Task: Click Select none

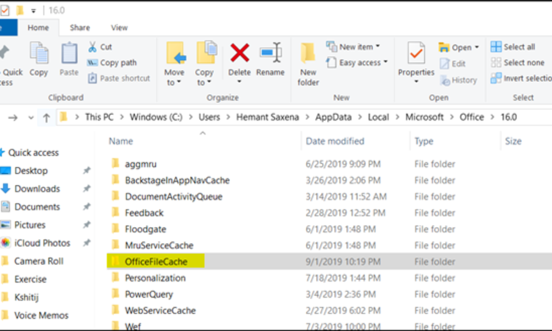Action: pyautogui.click(x=517, y=63)
